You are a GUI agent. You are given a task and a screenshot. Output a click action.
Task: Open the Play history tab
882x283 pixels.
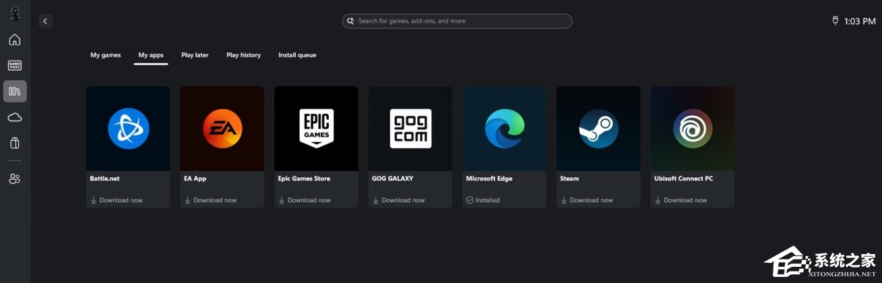pyautogui.click(x=243, y=55)
